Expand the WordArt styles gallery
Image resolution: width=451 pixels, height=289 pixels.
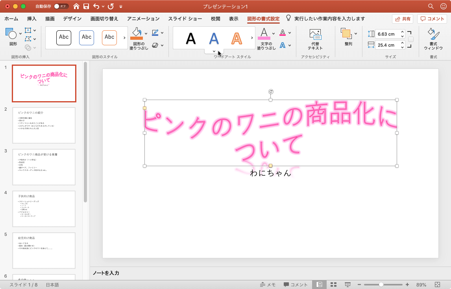pyautogui.click(x=214, y=51)
